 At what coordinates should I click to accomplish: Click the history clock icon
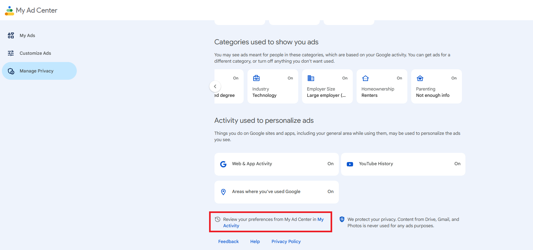click(x=218, y=219)
